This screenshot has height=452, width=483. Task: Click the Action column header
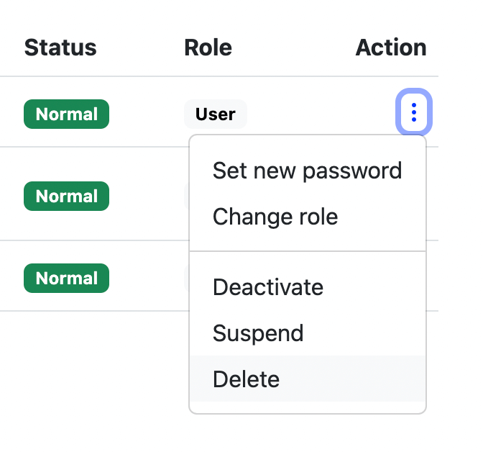[x=391, y=48]
